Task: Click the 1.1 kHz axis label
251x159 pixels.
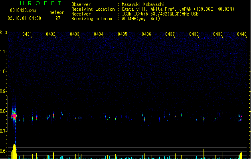Action: [x=3, y=52]
